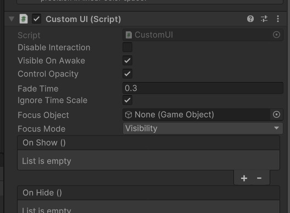Open the Custom UI component help reference
Image resolution: width=290 pixels, height=213 pixels.
pyautogui.click(x=250, y=19)
